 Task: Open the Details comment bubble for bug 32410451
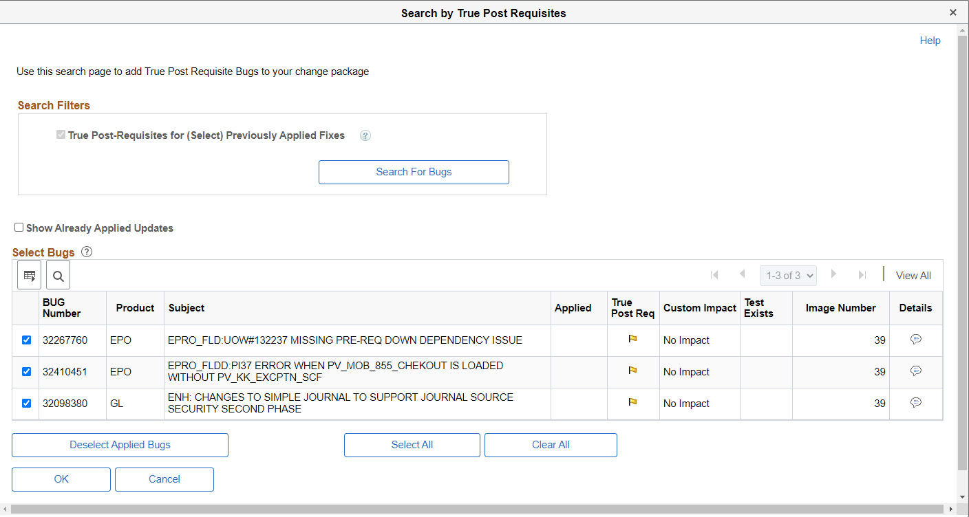coord(915,371)
